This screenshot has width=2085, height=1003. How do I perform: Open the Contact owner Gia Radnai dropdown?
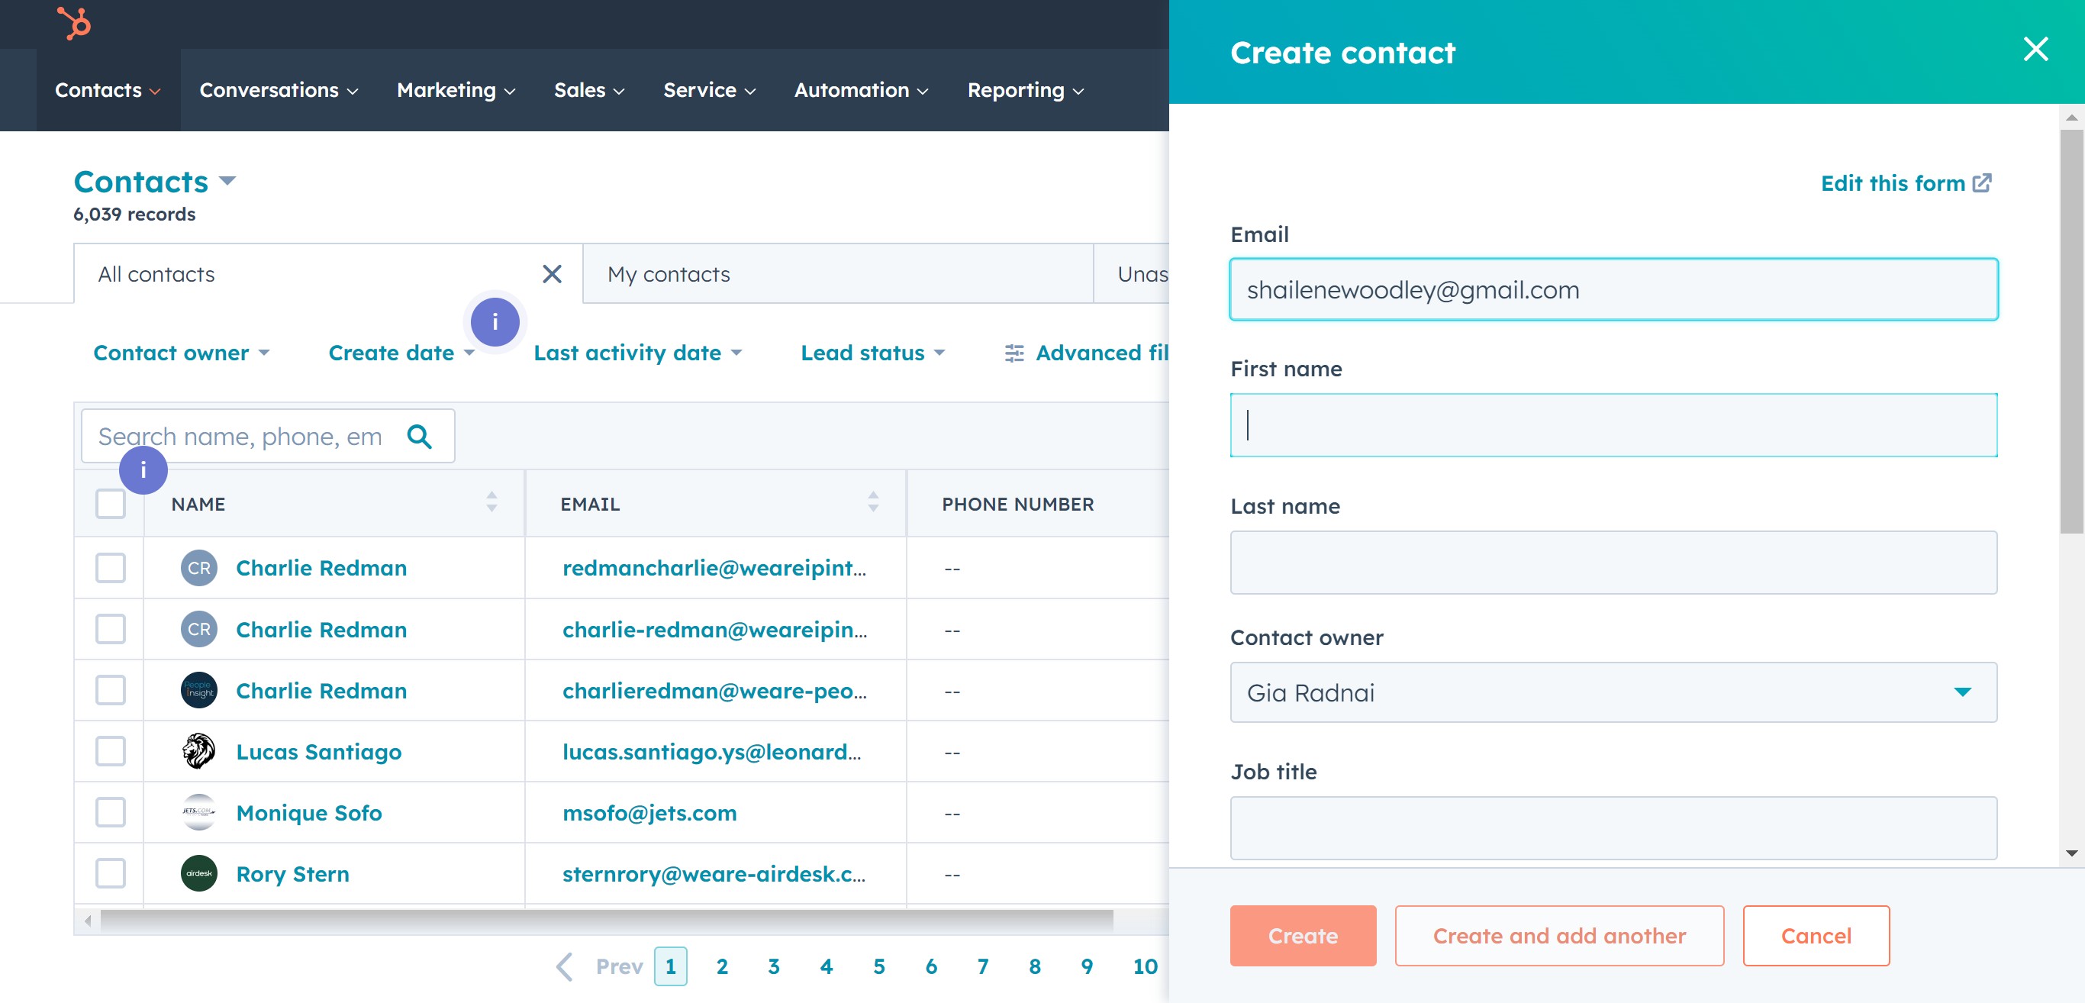click(x=1613, y=692)
